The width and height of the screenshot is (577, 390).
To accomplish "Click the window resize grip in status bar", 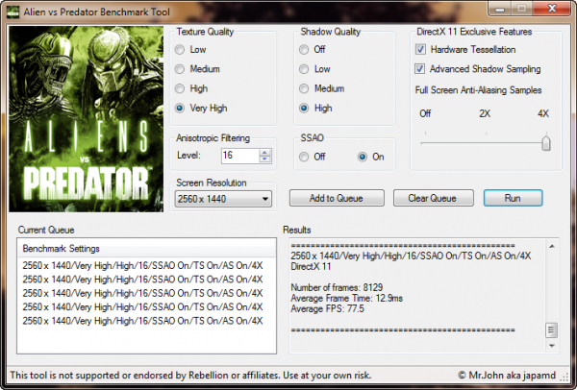I will tap(564, 376).
